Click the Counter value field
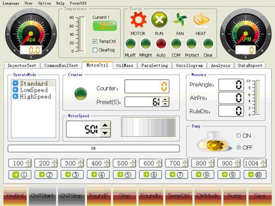 click(x=147, y=86)
